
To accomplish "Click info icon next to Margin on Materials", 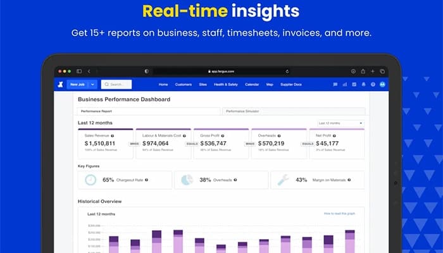I will (x=349, y=180).
